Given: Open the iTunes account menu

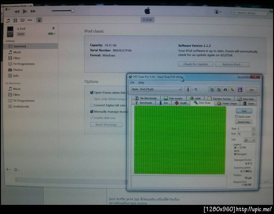Looking at the screenshot, I should tap(218, 12).
